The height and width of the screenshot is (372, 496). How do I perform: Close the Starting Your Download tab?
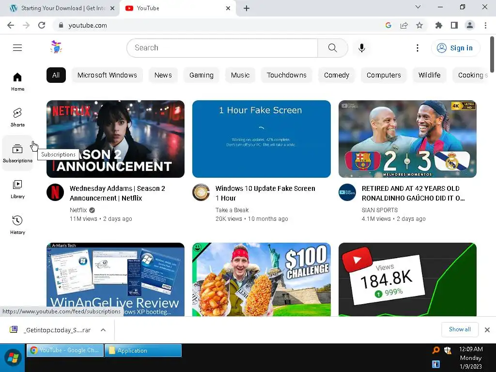click(112, 8)
